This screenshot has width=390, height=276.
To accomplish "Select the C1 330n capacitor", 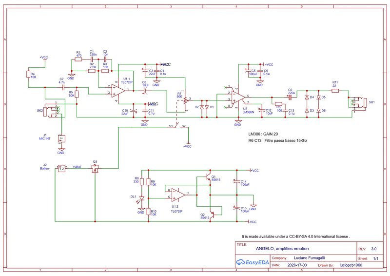I will pos(92,59).
